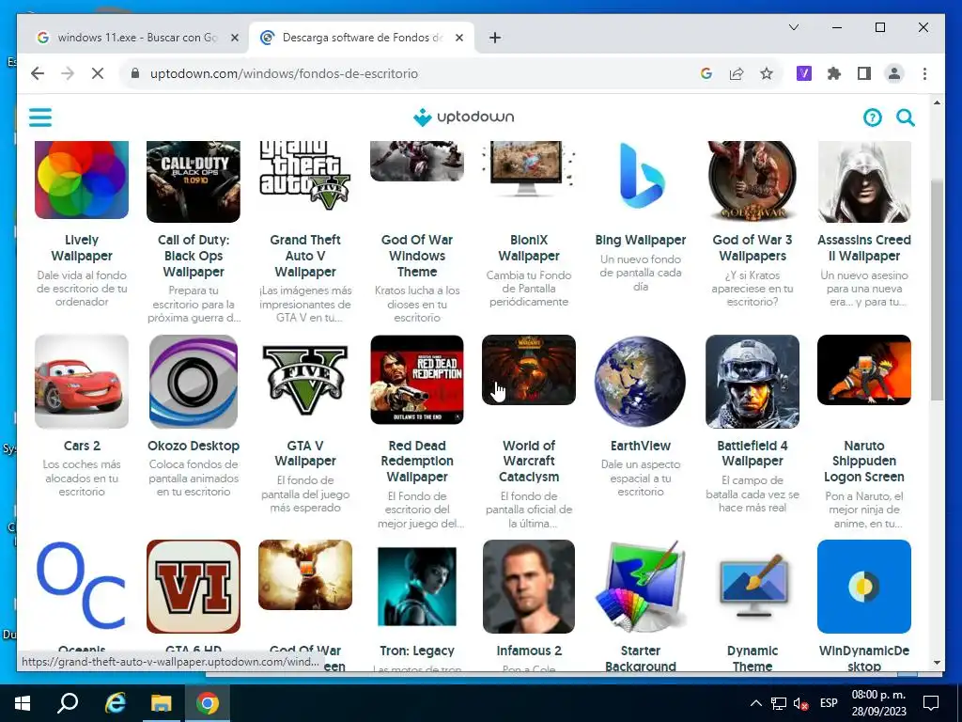Open File Explorer from taskbar
Image resolution: width=962 pixels, height=722 pixels.
point(162,703)
